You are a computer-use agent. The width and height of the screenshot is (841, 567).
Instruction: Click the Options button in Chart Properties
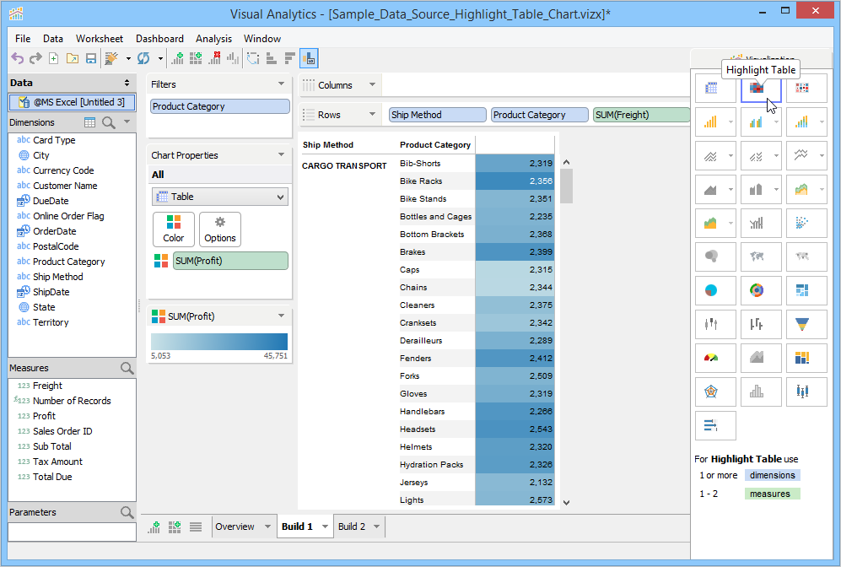coord(220,229)
